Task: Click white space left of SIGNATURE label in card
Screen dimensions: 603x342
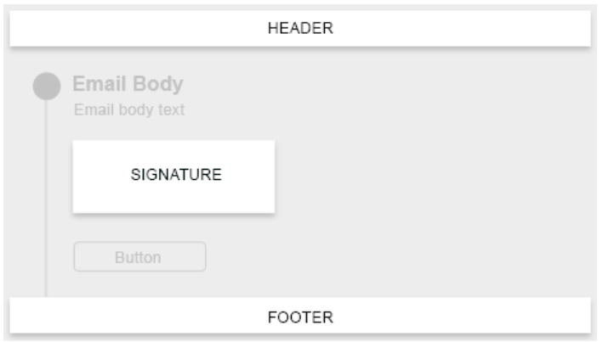Action: (98, 176)
